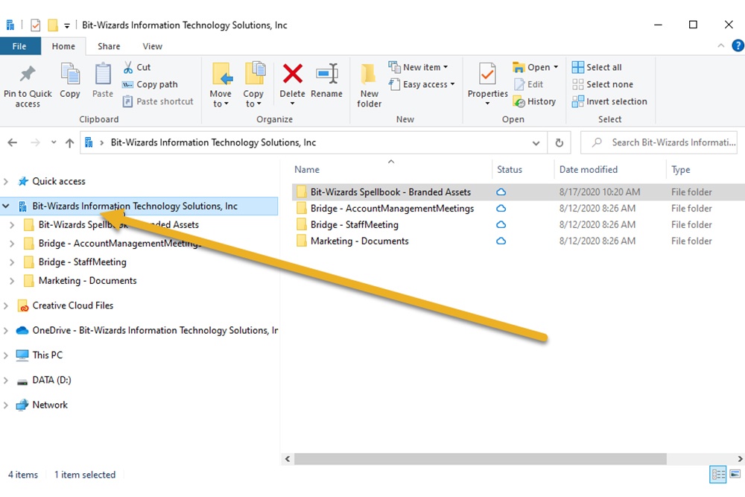Image resolution: width=745 pixels, height=497 pixels.
Task: Click the Back navigation arrow
Action: coord(13,142)
